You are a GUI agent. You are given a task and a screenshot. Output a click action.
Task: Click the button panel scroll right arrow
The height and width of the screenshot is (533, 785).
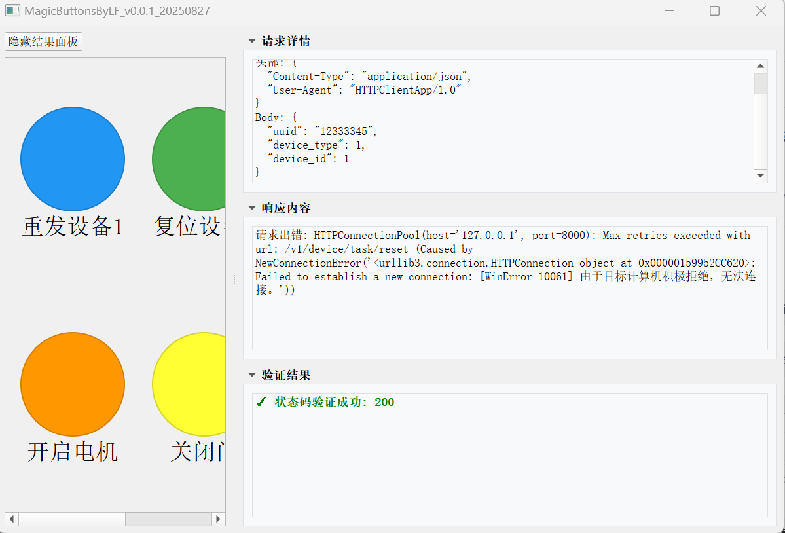(218, 519)
